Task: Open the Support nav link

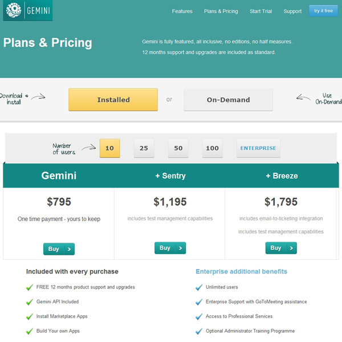Action: click(x=292, y=11)
